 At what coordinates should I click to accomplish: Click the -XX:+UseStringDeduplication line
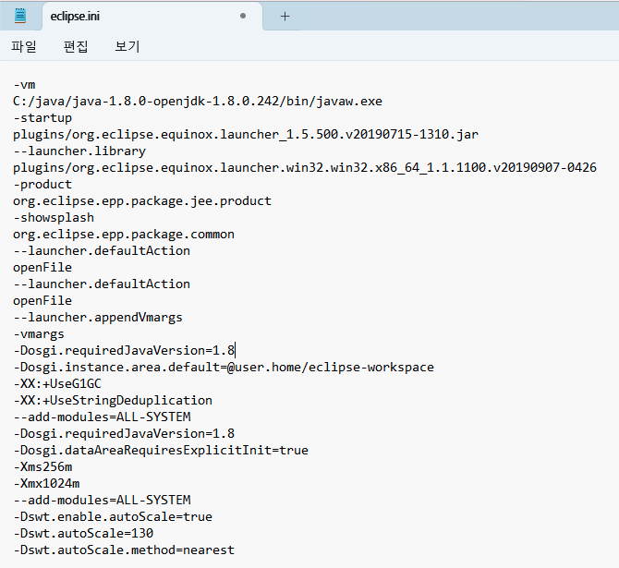click(x=113, y=400)
